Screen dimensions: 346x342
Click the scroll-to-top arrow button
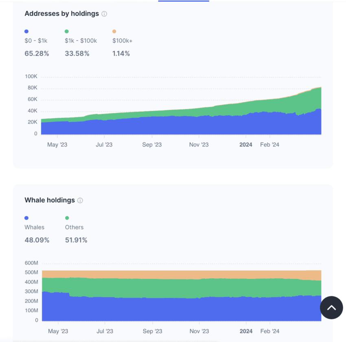pos(331,308)
